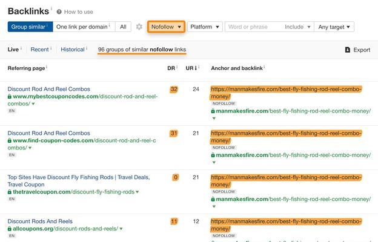The width and height of the screenshot is (378, 242).
Task: Open the Any target dropdown
Action: click(x=334, y=27)
